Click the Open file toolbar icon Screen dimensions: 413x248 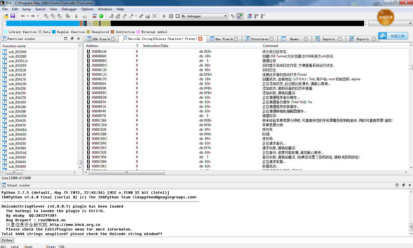6,16
